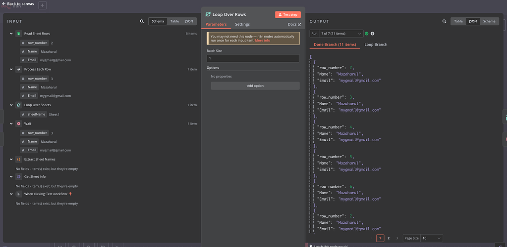The image size is (507, 247).
Task: Click the input panel search icon
Action: 142,22
